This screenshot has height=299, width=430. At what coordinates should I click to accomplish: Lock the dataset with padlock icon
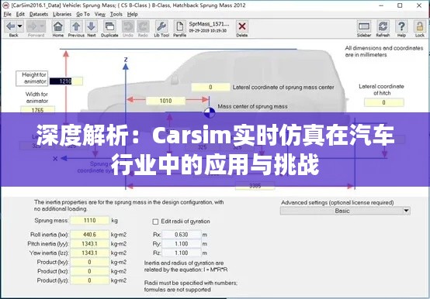(x=420, y=26)
